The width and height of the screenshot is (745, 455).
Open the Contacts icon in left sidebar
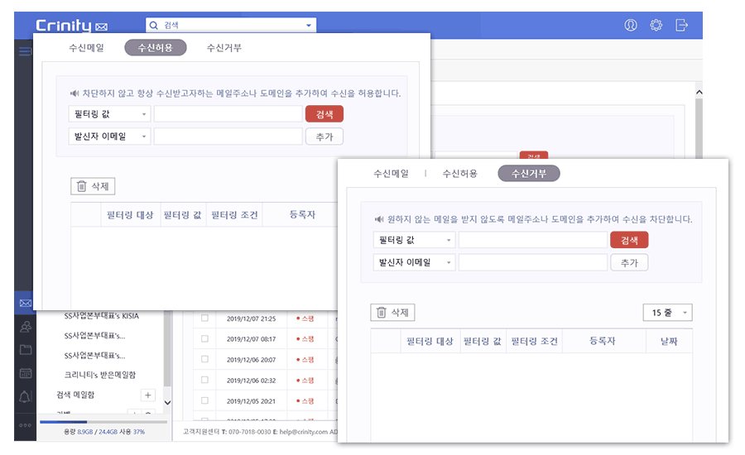[x=25, y=327]
